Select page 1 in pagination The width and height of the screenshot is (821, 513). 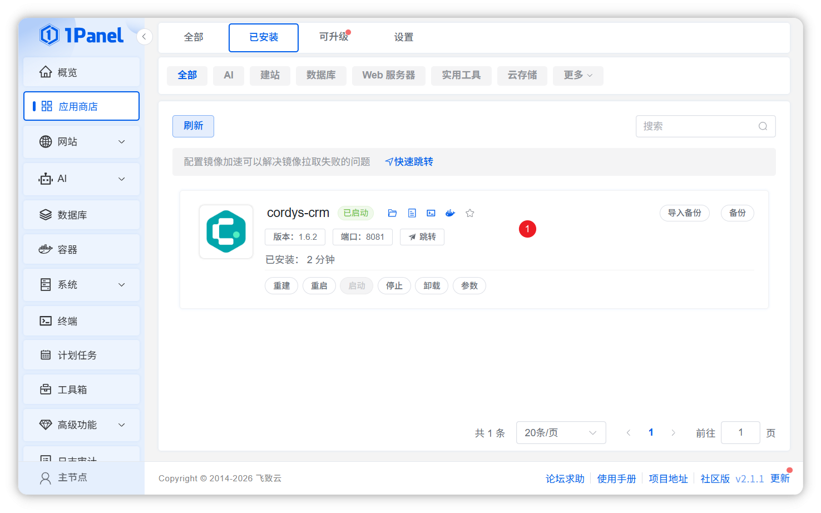(651, 433)
